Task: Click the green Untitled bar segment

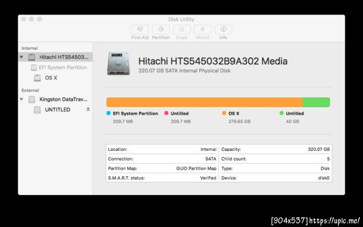Action: pos(316,102)
